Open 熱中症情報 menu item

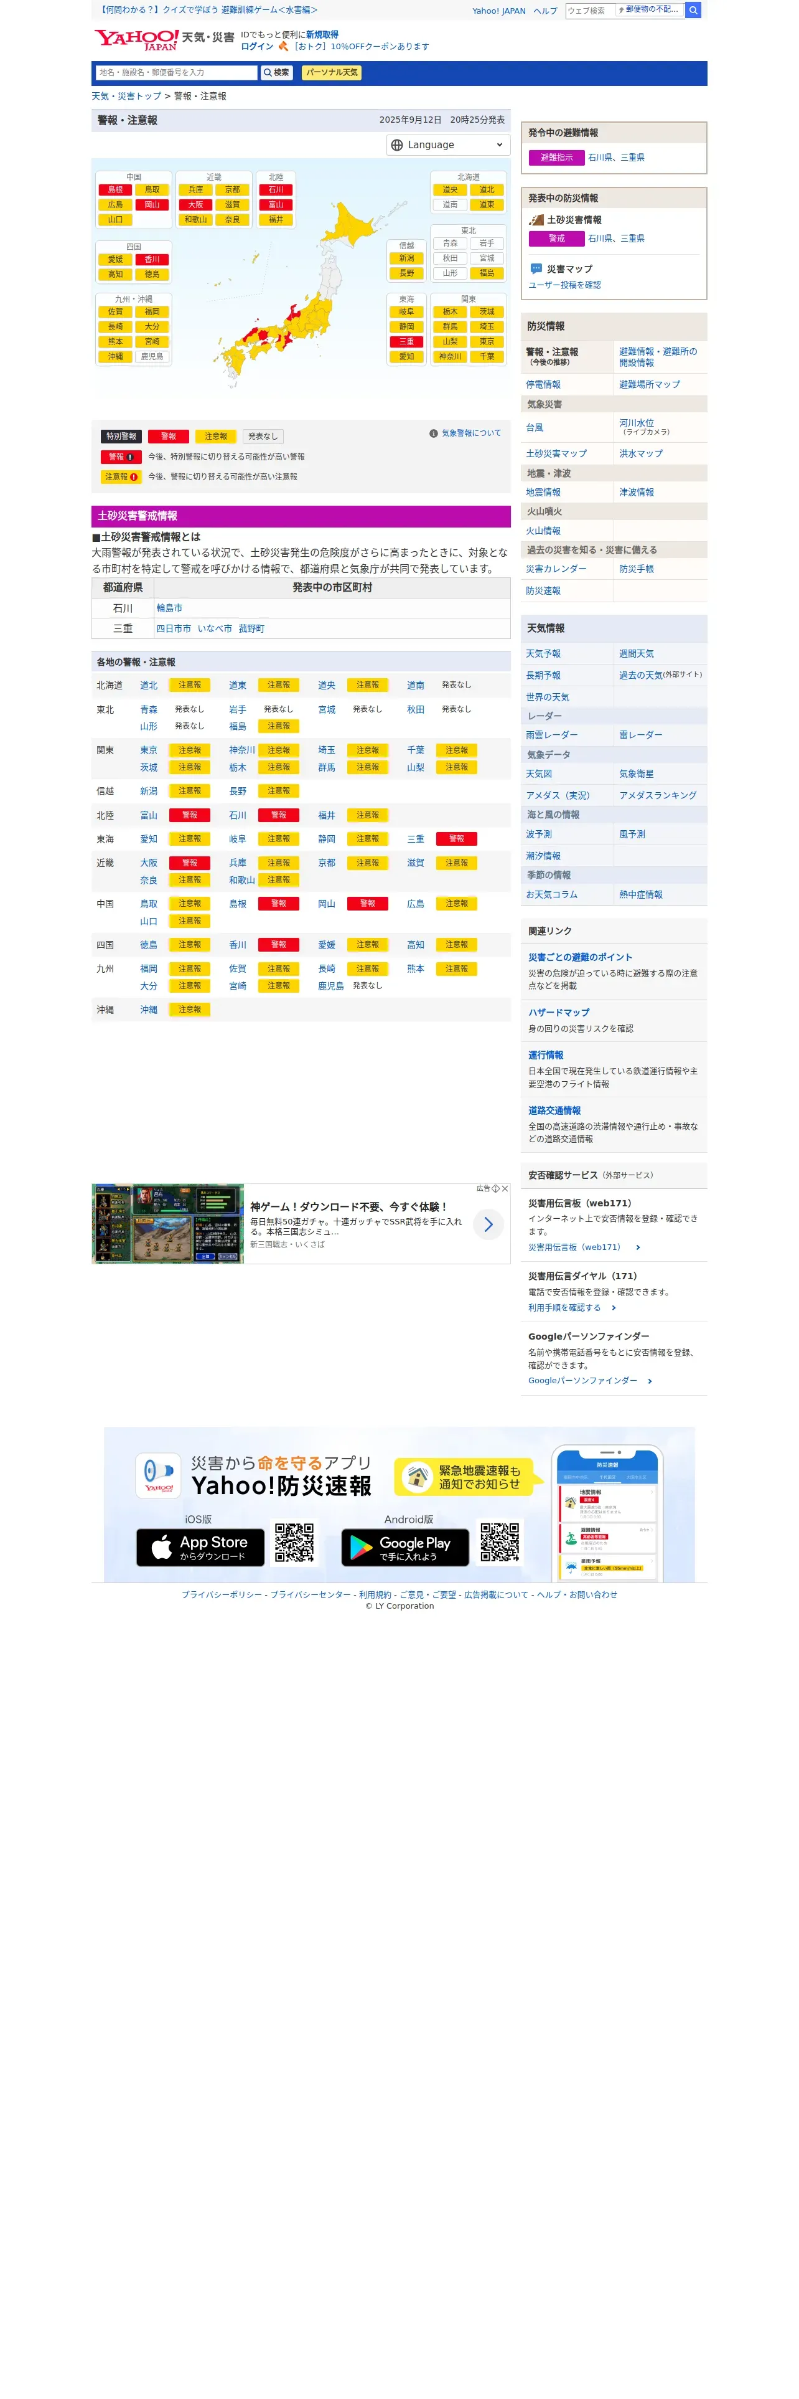641,895
